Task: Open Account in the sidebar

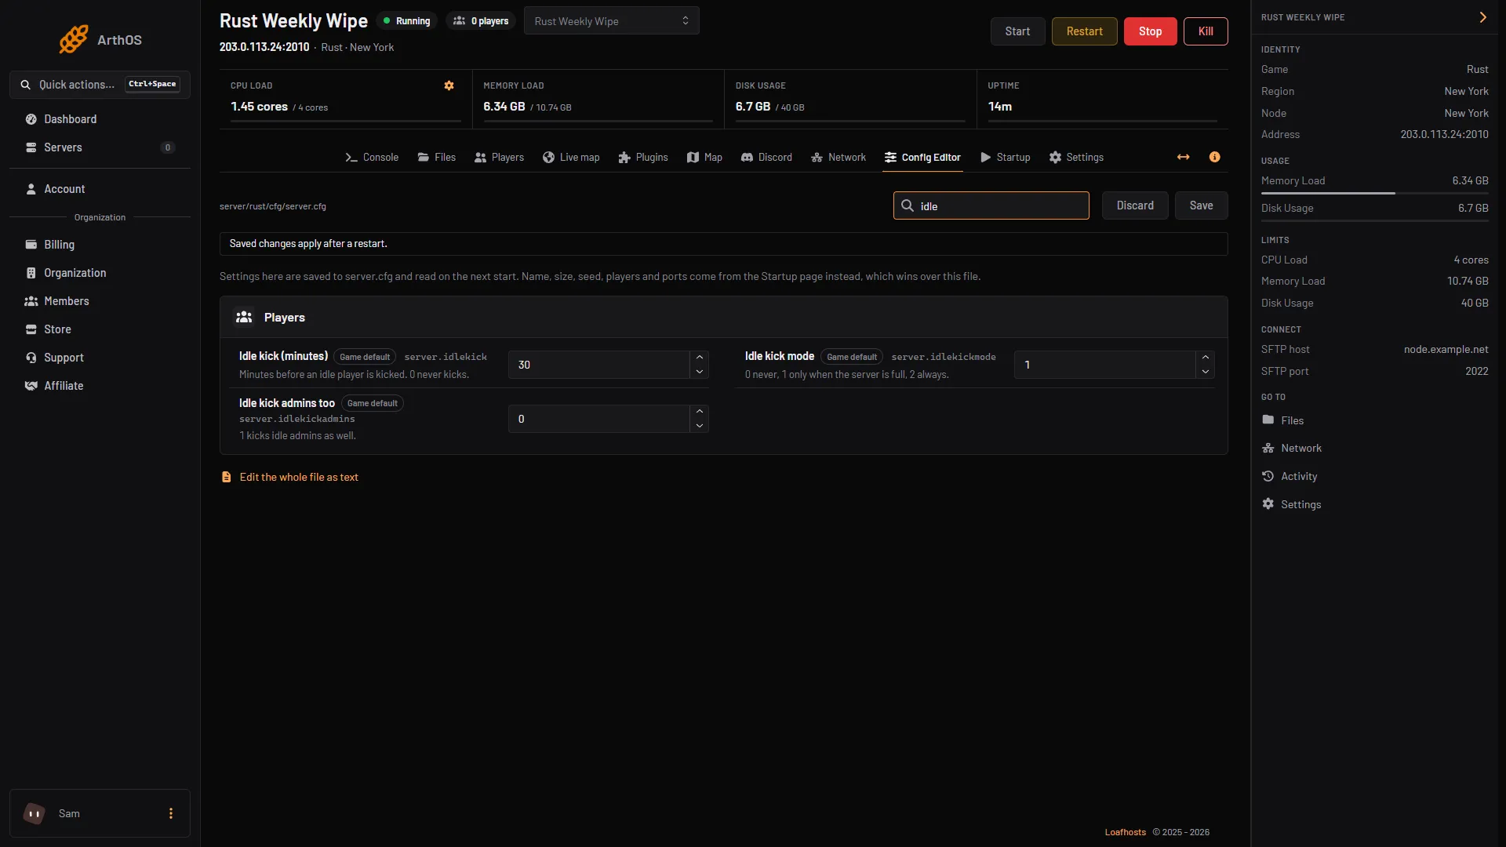Action: [x=100, y=189]
